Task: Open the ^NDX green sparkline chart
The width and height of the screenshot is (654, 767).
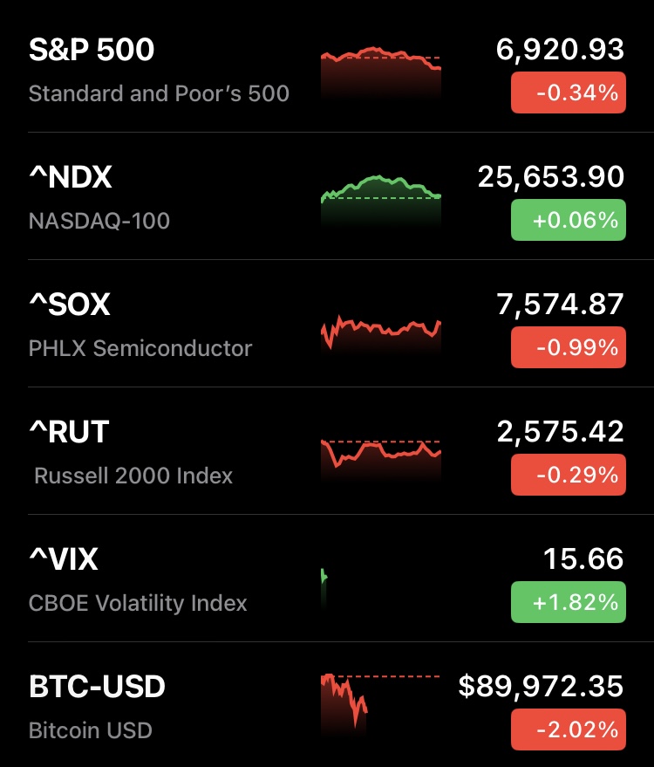Action: tap(381, 199)
